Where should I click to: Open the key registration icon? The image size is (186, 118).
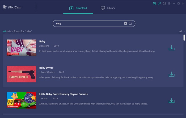159,3
